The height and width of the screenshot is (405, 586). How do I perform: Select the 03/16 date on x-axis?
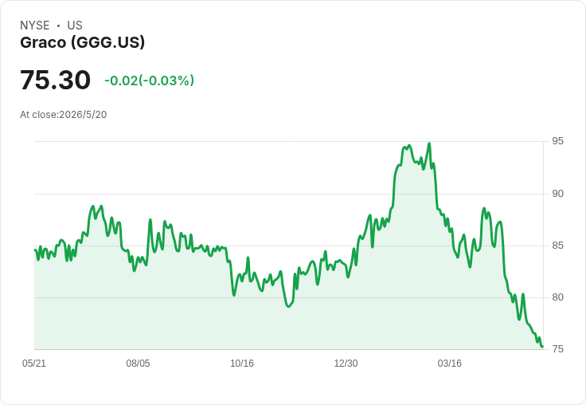450,364
